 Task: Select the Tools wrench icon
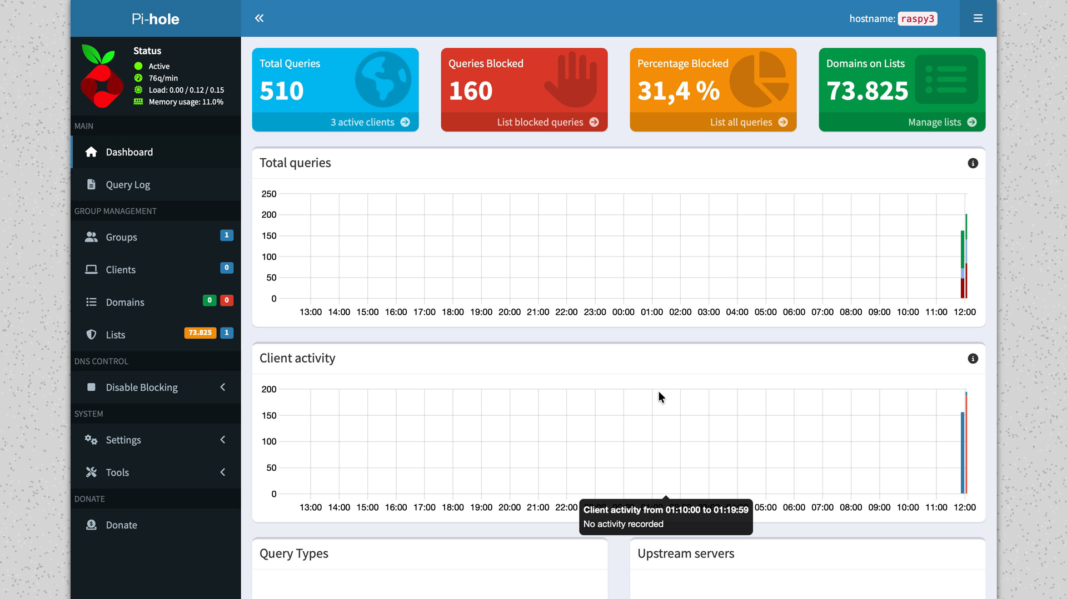point(91,472)
